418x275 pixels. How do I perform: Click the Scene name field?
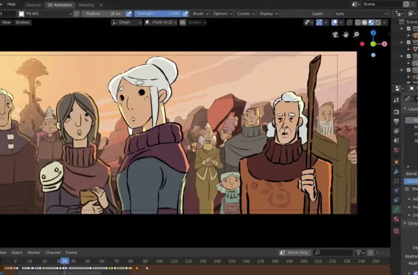click(x=382, y=4)
